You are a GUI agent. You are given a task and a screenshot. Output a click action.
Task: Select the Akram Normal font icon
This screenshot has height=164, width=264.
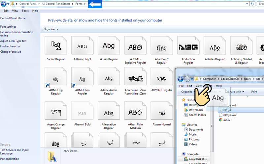(x=162, y=111)
